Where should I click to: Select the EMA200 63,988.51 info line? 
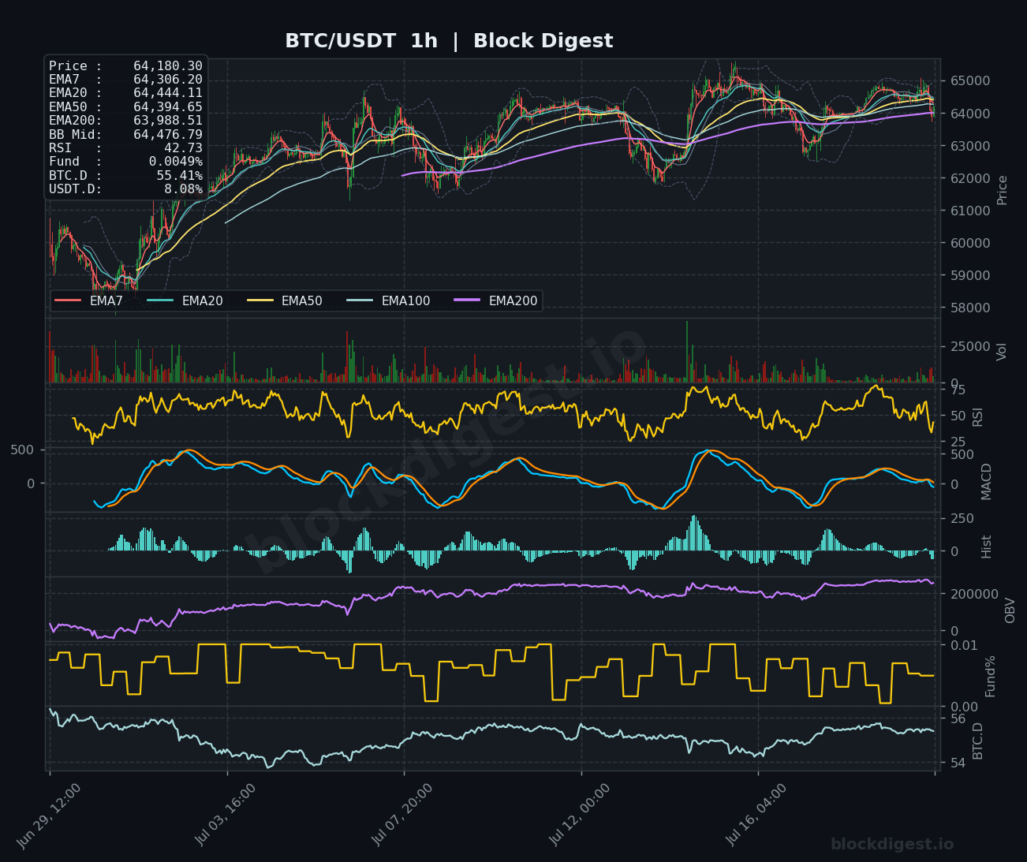(125, 121)
